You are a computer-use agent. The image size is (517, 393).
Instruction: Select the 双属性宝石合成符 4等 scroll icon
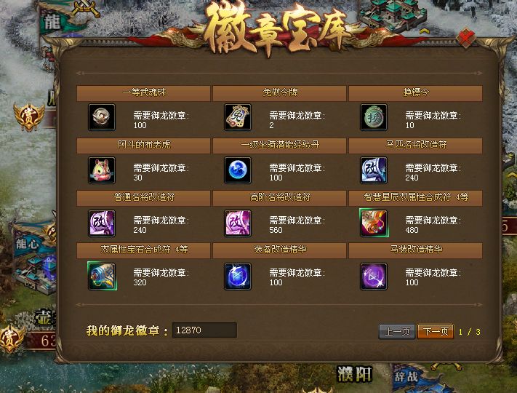(102, 276)
